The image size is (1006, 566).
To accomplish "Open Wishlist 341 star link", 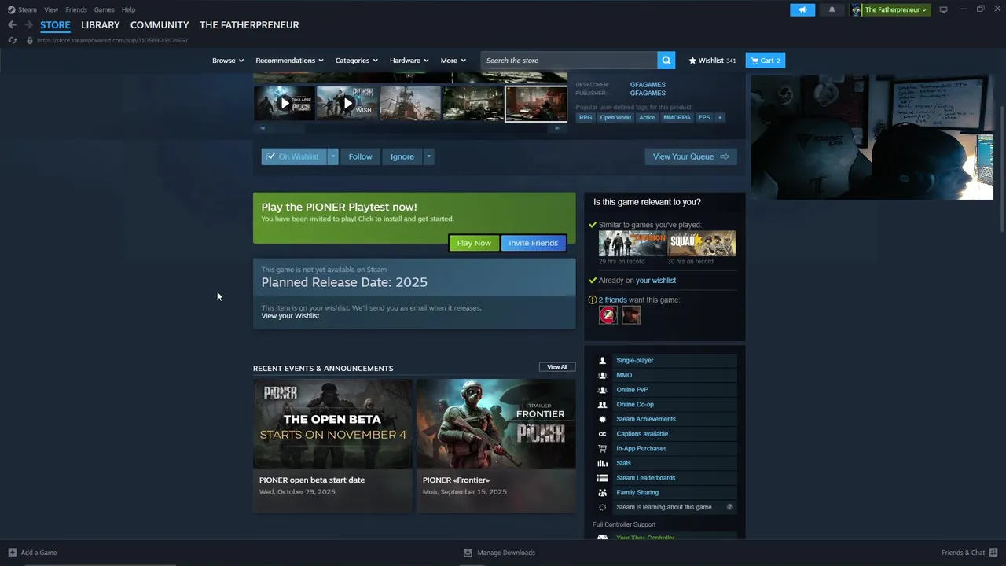I will tap(712, 61).
